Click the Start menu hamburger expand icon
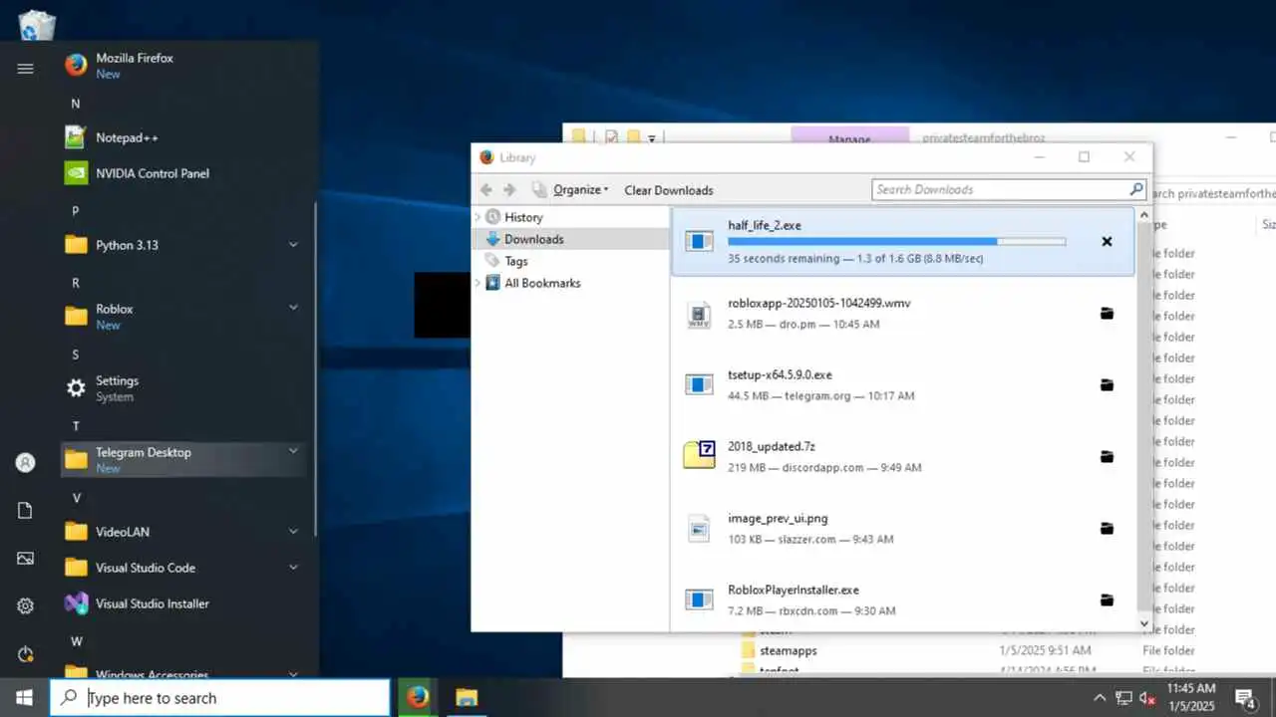The height and width of the screenshot is (717, 1276). coord(25,68)
